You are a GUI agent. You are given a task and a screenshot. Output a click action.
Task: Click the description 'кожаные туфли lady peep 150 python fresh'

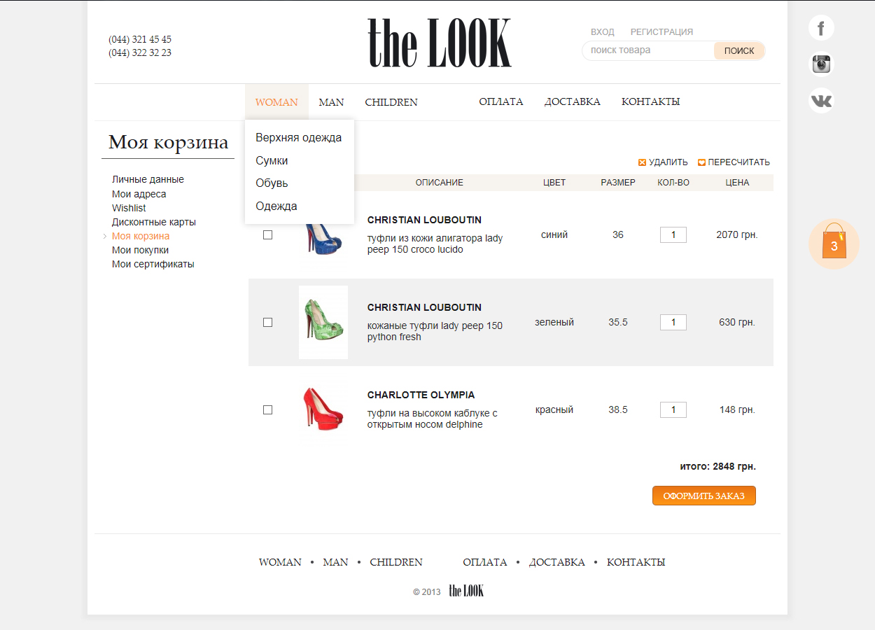coord(435,332)
